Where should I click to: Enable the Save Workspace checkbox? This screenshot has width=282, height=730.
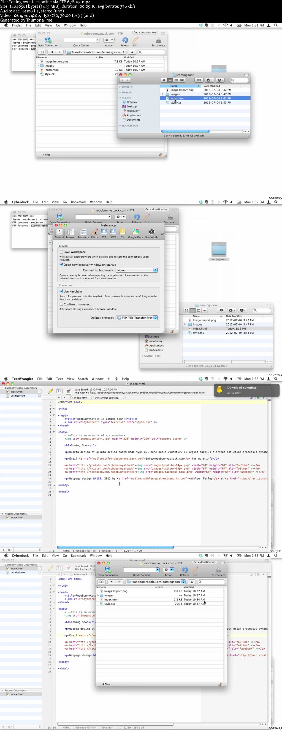pos(61,252)
